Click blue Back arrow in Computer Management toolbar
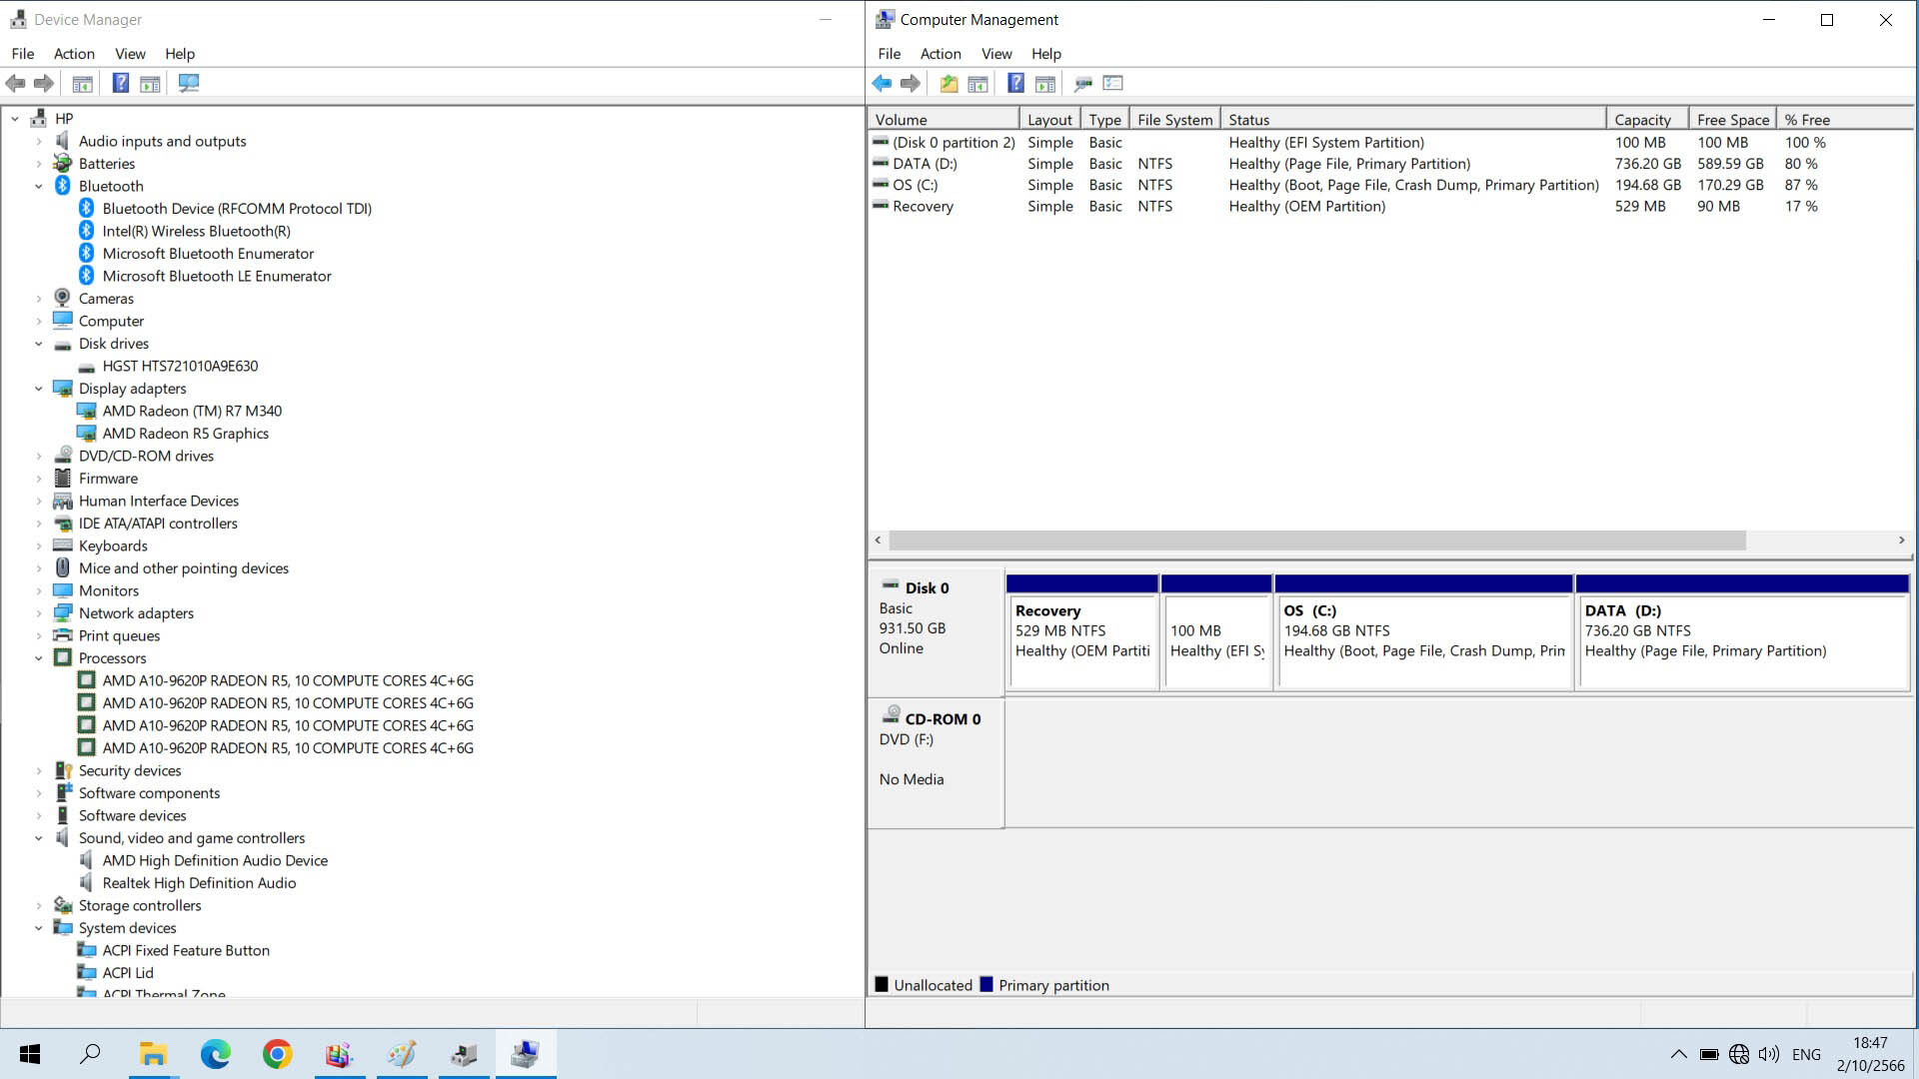Image resolution: width=1919 pixels, height=1079 pixels. 882,84
